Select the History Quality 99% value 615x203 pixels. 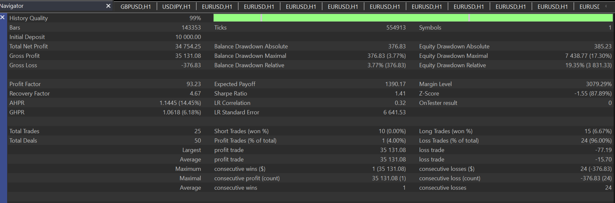click(195, 18)
